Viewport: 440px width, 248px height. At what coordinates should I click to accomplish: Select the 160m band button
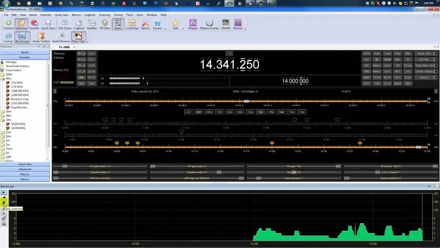click(x=209, y=112)
